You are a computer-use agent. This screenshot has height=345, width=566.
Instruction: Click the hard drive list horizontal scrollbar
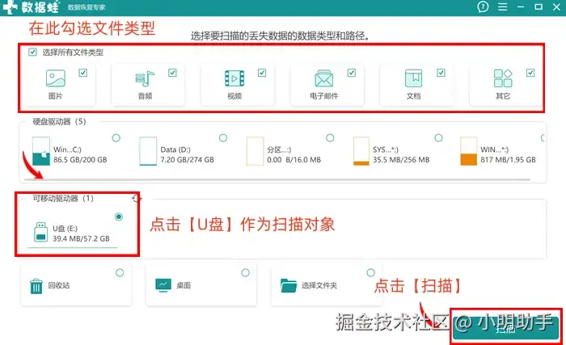pyautogui.click(x=277, y=179)
